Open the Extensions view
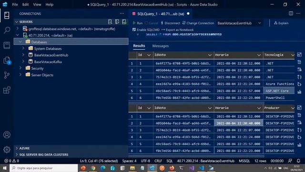The height and width of the screenshot is (172, 305). tap(7, 90)
